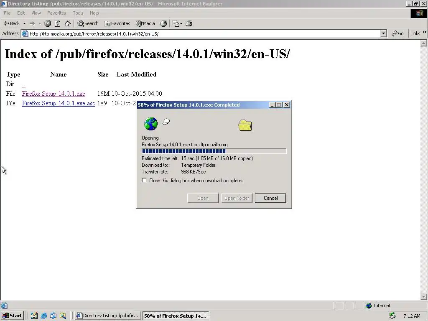The width and height of the screenshot is (428, 321).
Task: Open the parent directory '..' link
Action: (x=24, y=84)
